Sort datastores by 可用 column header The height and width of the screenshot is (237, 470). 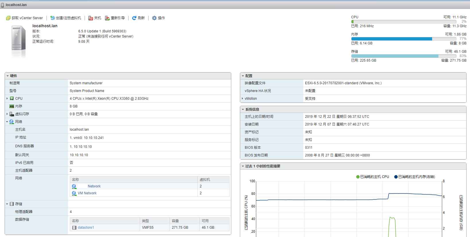coord(214,221)
